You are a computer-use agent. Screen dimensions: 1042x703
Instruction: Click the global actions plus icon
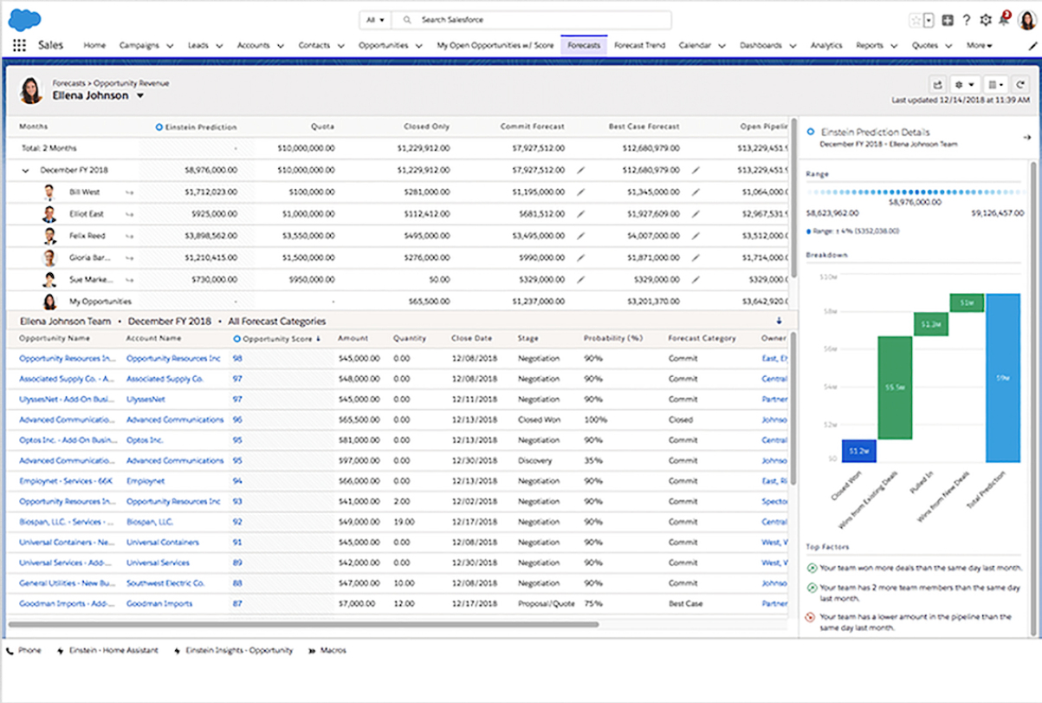click(948, 20)
